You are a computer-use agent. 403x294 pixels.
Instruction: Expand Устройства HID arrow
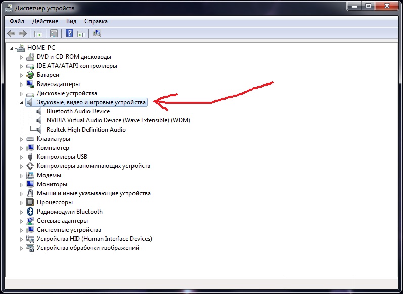click(22, 239)
